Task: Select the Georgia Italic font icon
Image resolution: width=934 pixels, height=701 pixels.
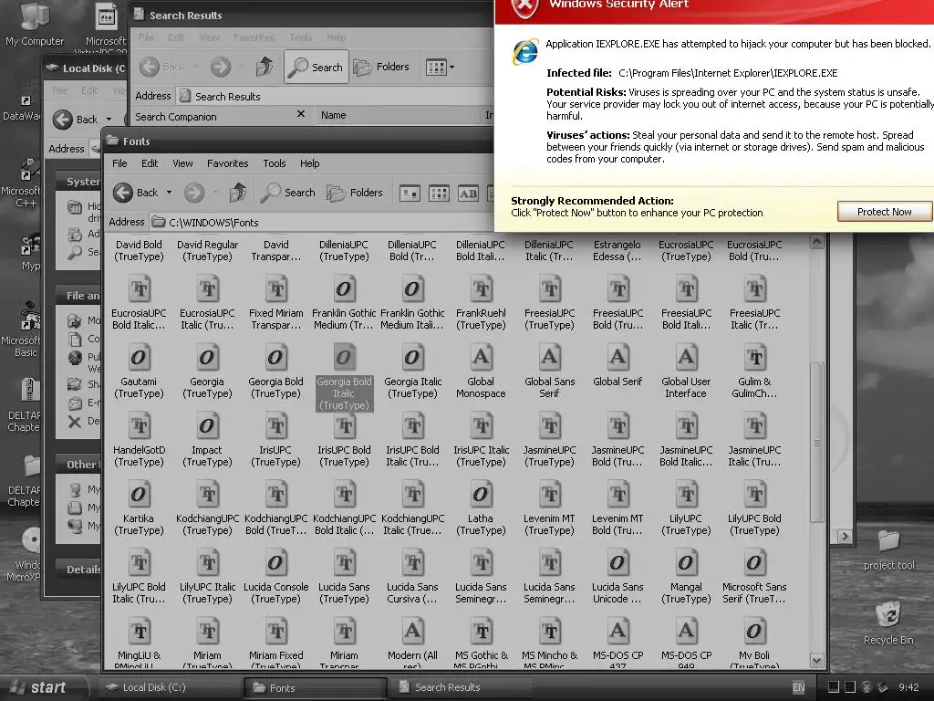Action: 412,357
